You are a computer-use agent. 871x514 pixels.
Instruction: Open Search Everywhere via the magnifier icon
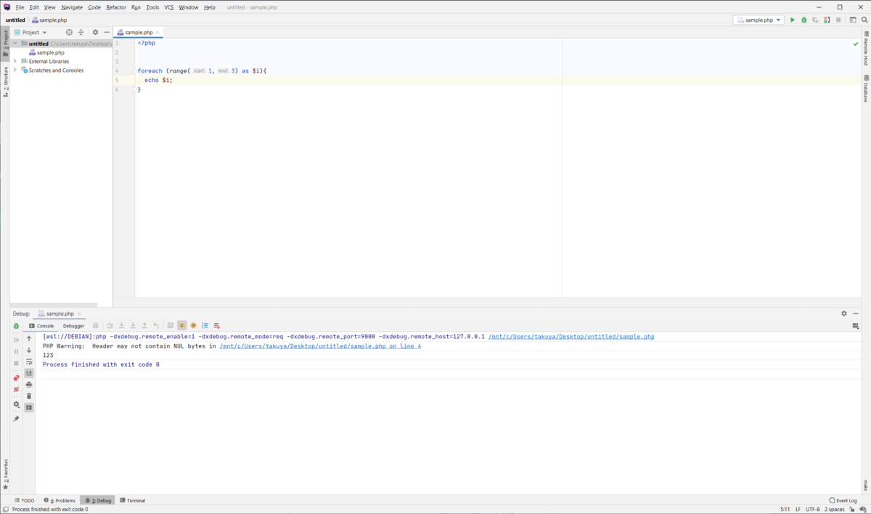pyautogui.click(x=864, y=20)
